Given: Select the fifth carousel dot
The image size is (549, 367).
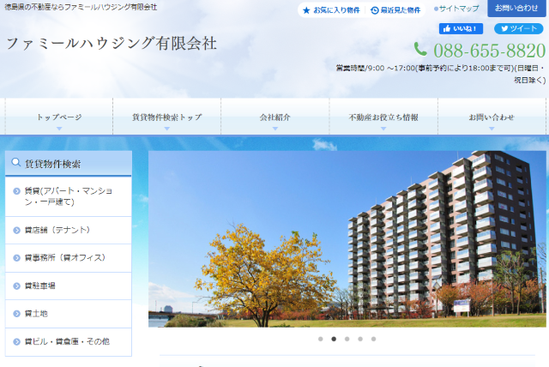Looking at the screenshot, I should [x=373, y=339].
